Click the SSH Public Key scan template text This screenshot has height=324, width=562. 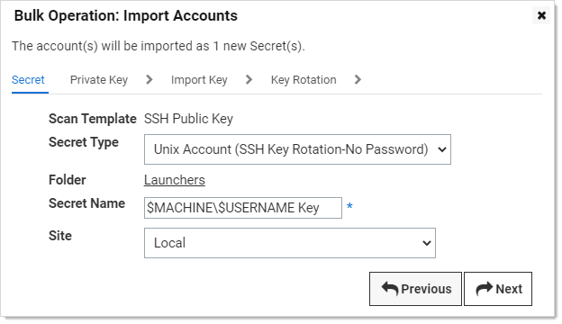click(188, 119)
